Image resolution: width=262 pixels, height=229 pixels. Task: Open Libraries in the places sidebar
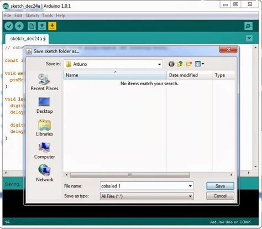(x=44, y=128)
